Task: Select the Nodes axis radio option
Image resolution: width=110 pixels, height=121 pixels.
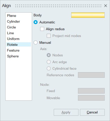Action: pos(49,55)
